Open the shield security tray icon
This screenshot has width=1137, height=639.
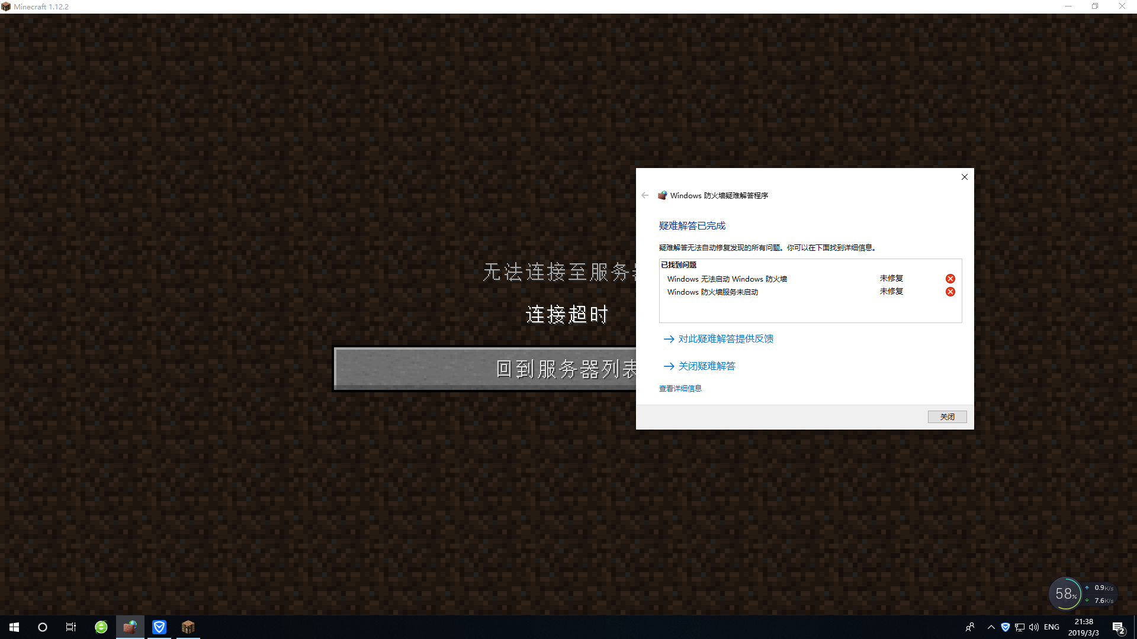click(x=1006, y=627)
